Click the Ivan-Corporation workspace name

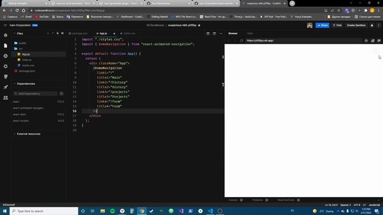[x=20, y=25]
